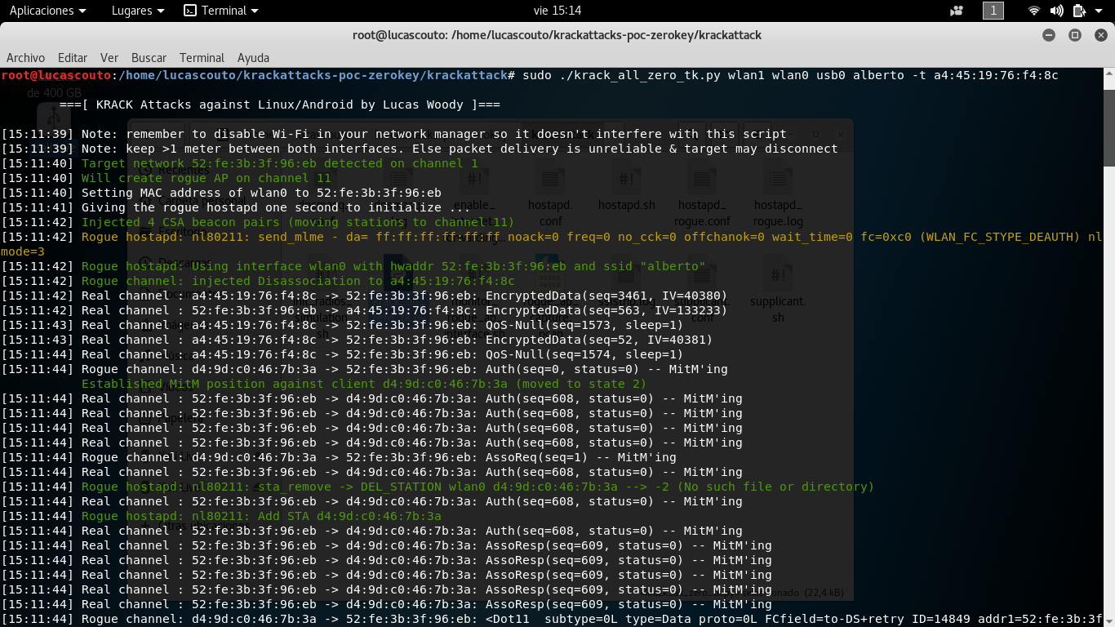Viewport: 1115px width, 627px height.
Task: Open the Ver menu
Action: point(109,58)
